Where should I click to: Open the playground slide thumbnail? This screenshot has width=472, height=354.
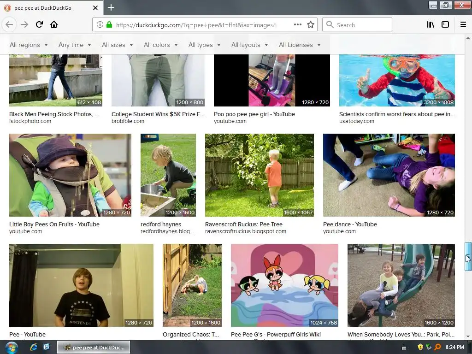pos(401,285)
